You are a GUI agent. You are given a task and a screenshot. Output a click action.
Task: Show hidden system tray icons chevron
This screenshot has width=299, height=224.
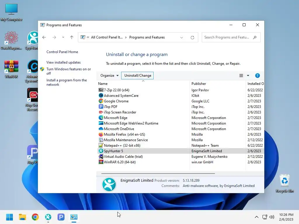pos(257,217)
